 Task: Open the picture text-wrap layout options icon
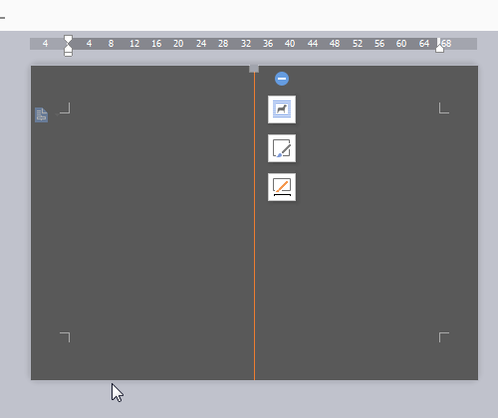pyautogui.click(x=282, y=109)
